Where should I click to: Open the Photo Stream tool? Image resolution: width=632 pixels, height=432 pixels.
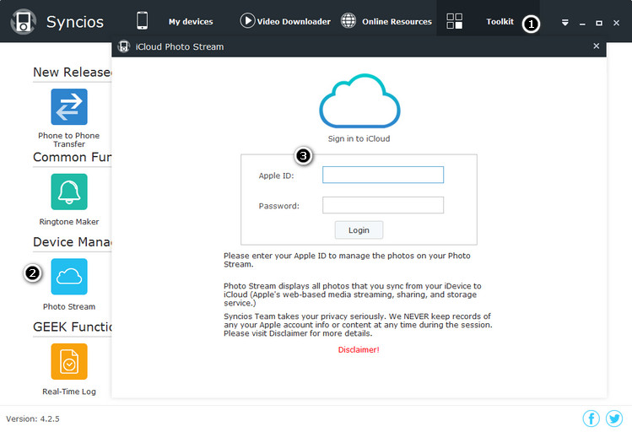[x=69, y=277]
